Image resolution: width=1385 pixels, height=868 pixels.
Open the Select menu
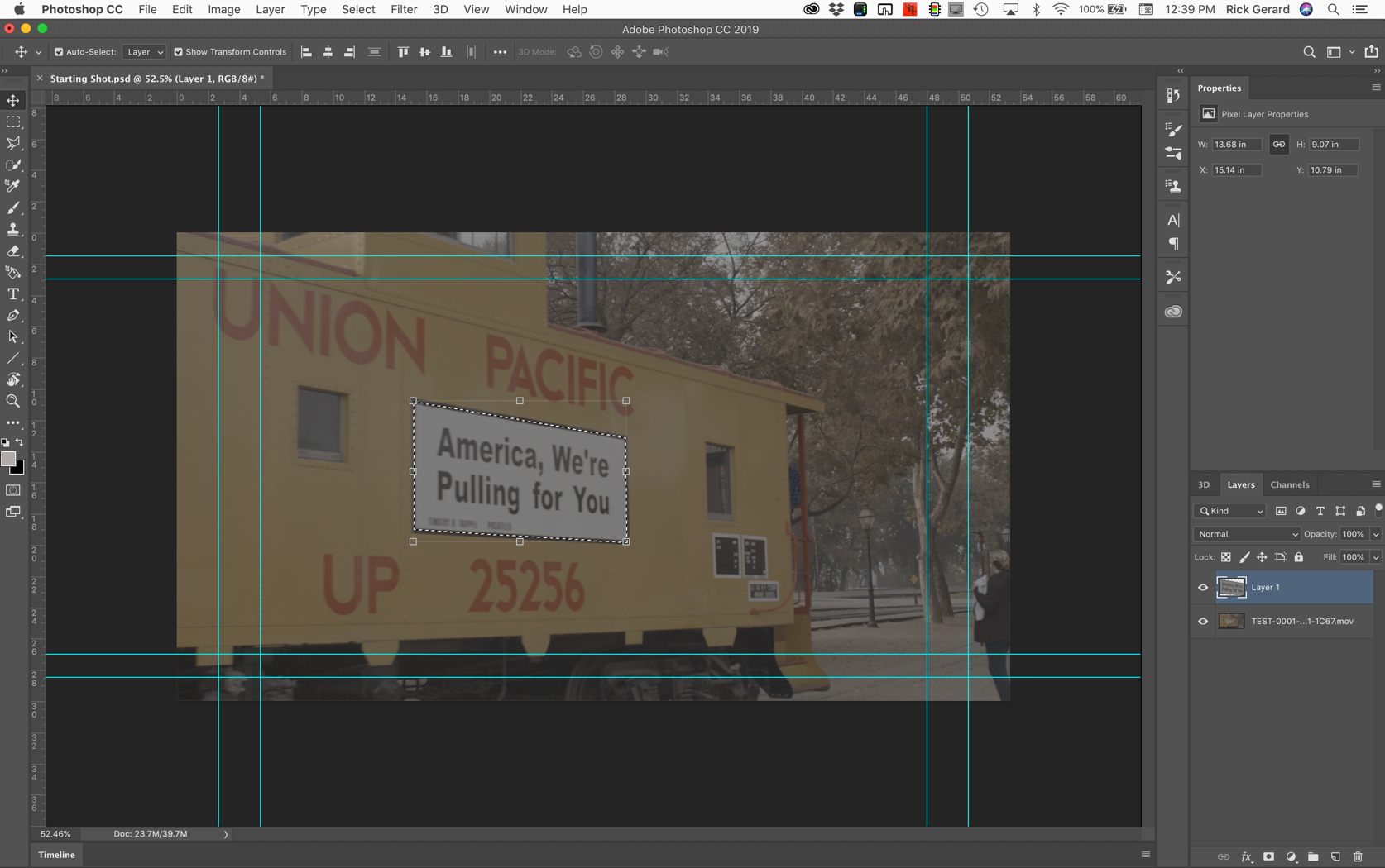[x=358, y=9]
